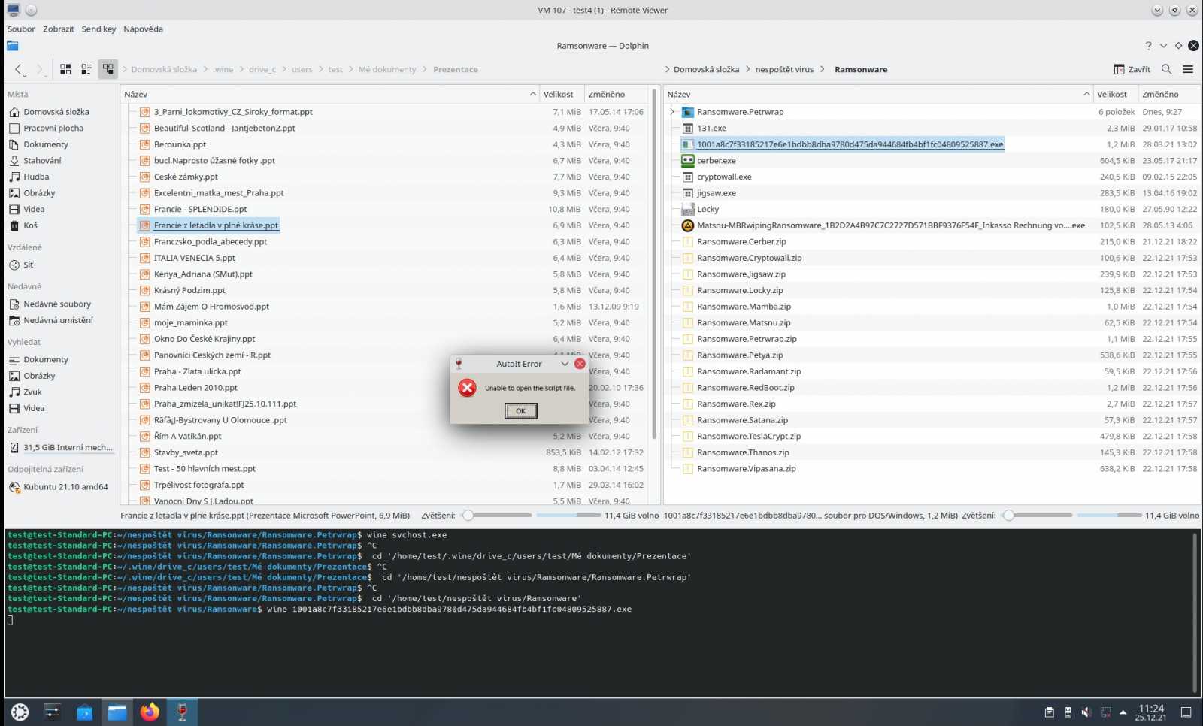The image size is (1203, 726).
Task: Close split view with Zavřít
Action: click(1132, 69)
